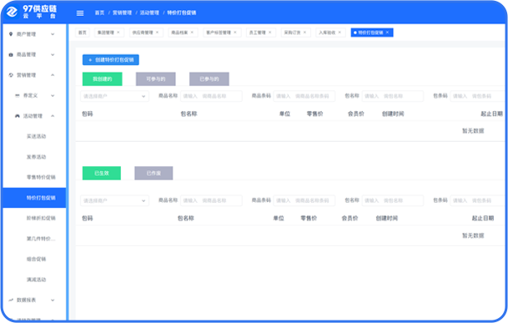Close the 商品档案 tab
Image resolution: width=508 pixels, height=323 pixels.
(x=192, y=33)
